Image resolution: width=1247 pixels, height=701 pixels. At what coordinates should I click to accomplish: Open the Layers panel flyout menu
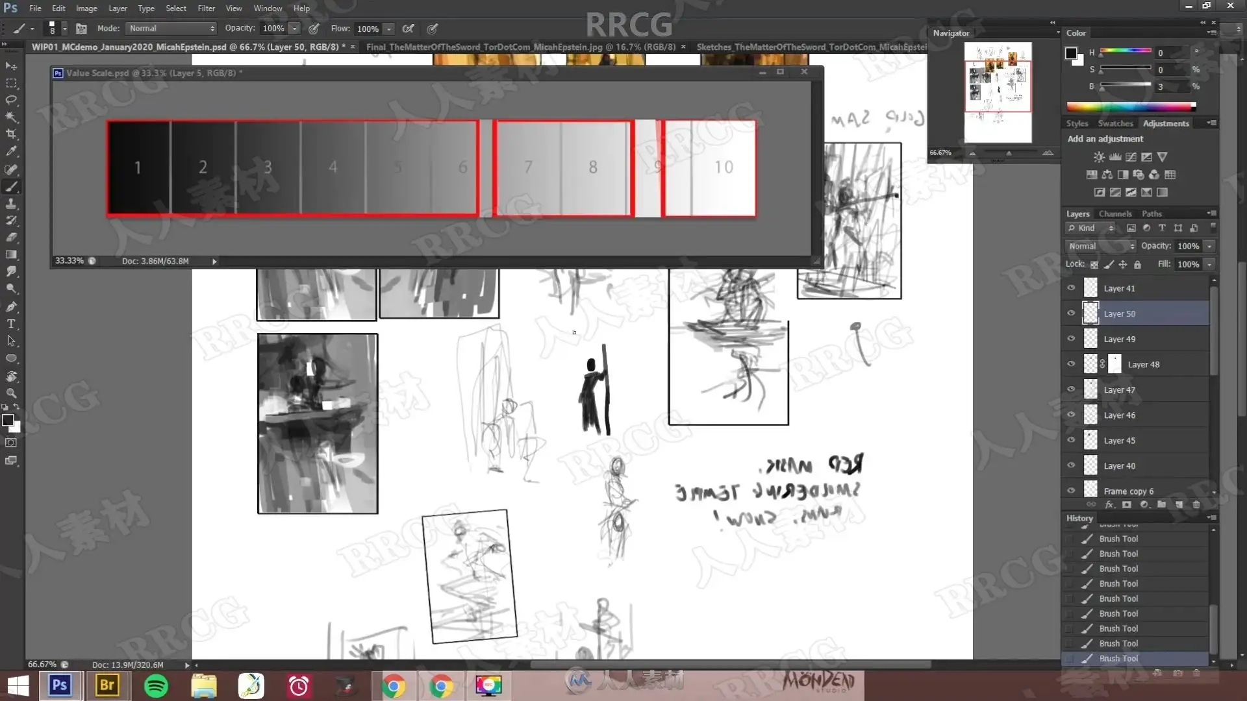click(x=1211, y=214)
